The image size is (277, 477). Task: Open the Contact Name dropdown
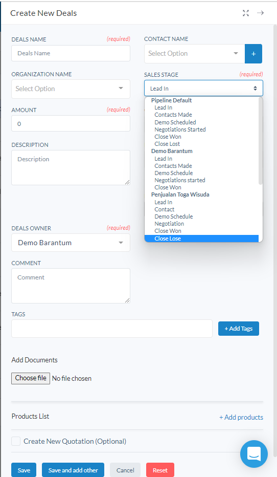coord(194,54)
